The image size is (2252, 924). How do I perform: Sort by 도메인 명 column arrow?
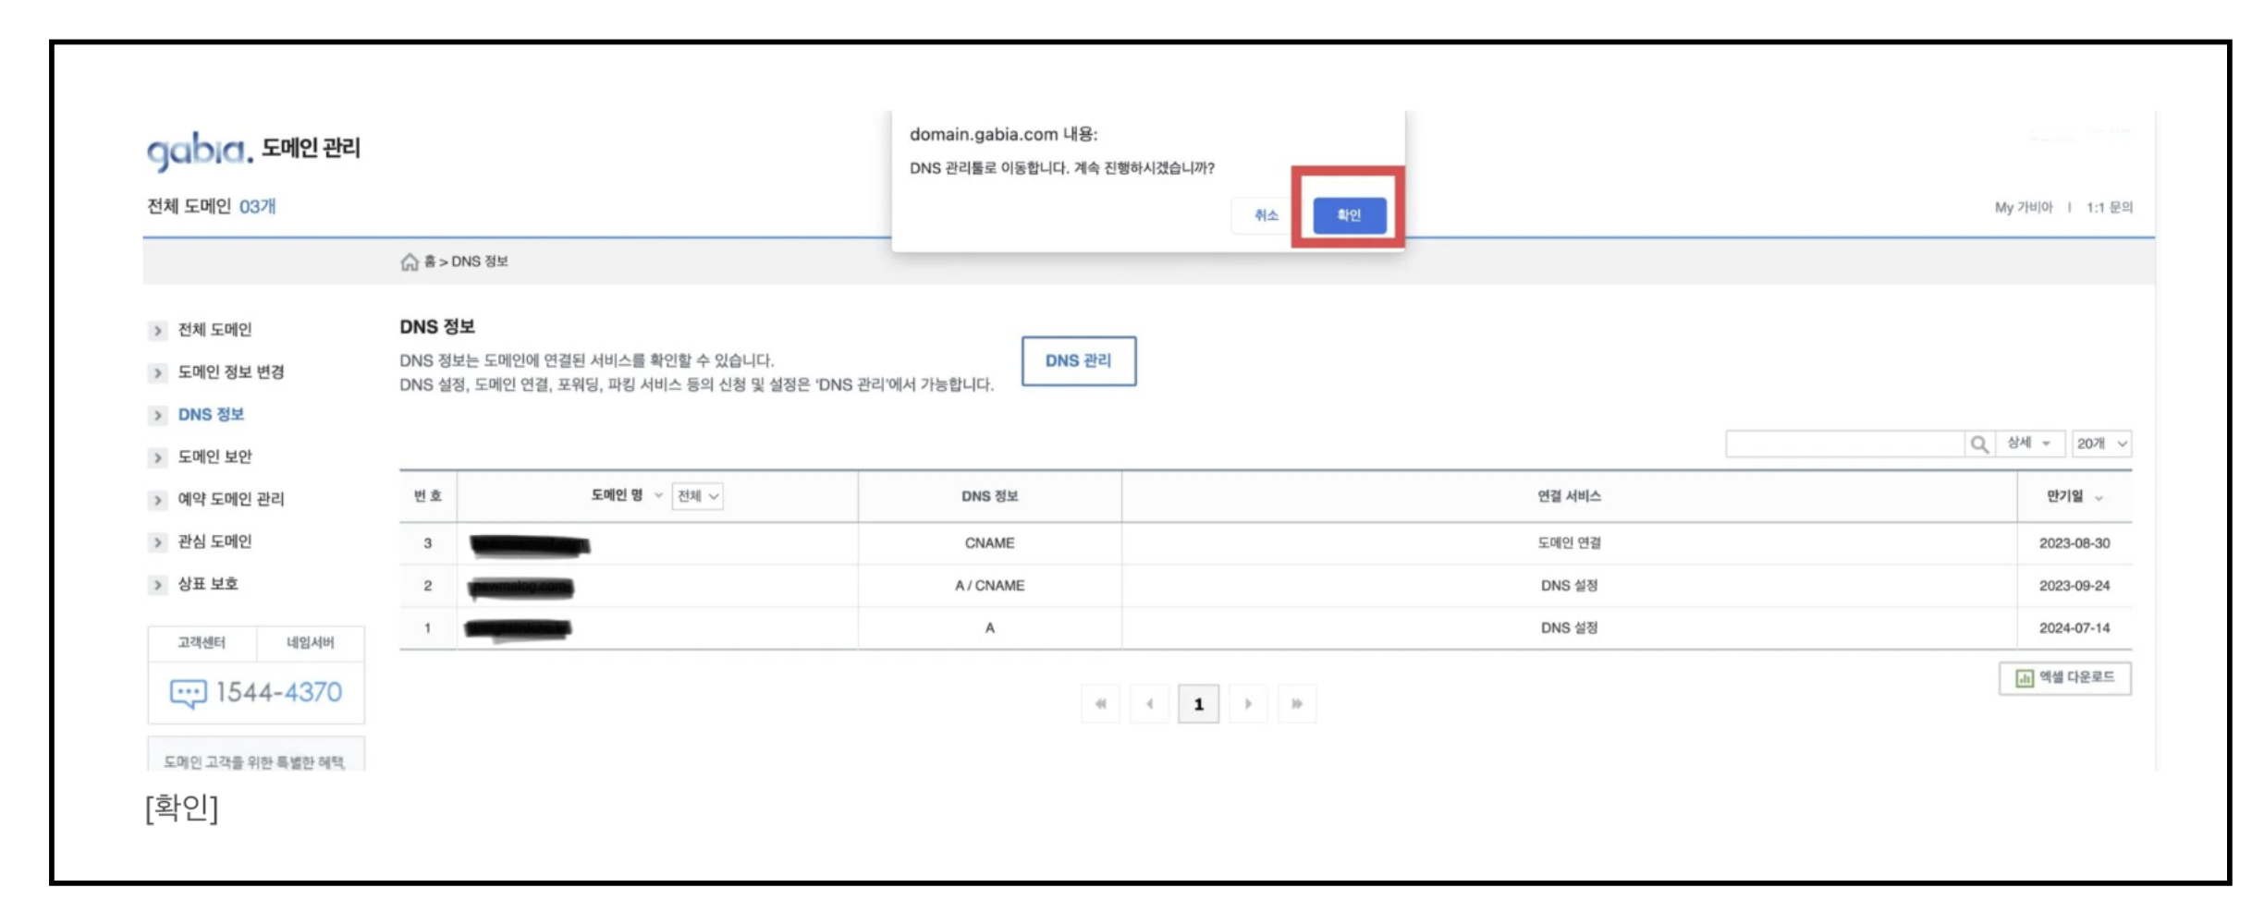click(x=658, y=496)
